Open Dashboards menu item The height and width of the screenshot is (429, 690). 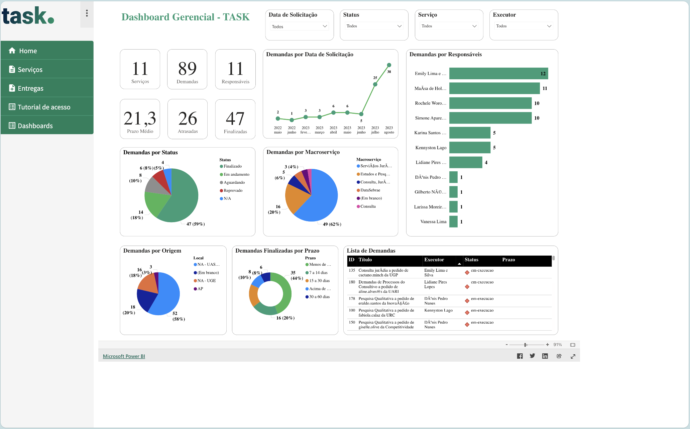click(x=47, y=125)
